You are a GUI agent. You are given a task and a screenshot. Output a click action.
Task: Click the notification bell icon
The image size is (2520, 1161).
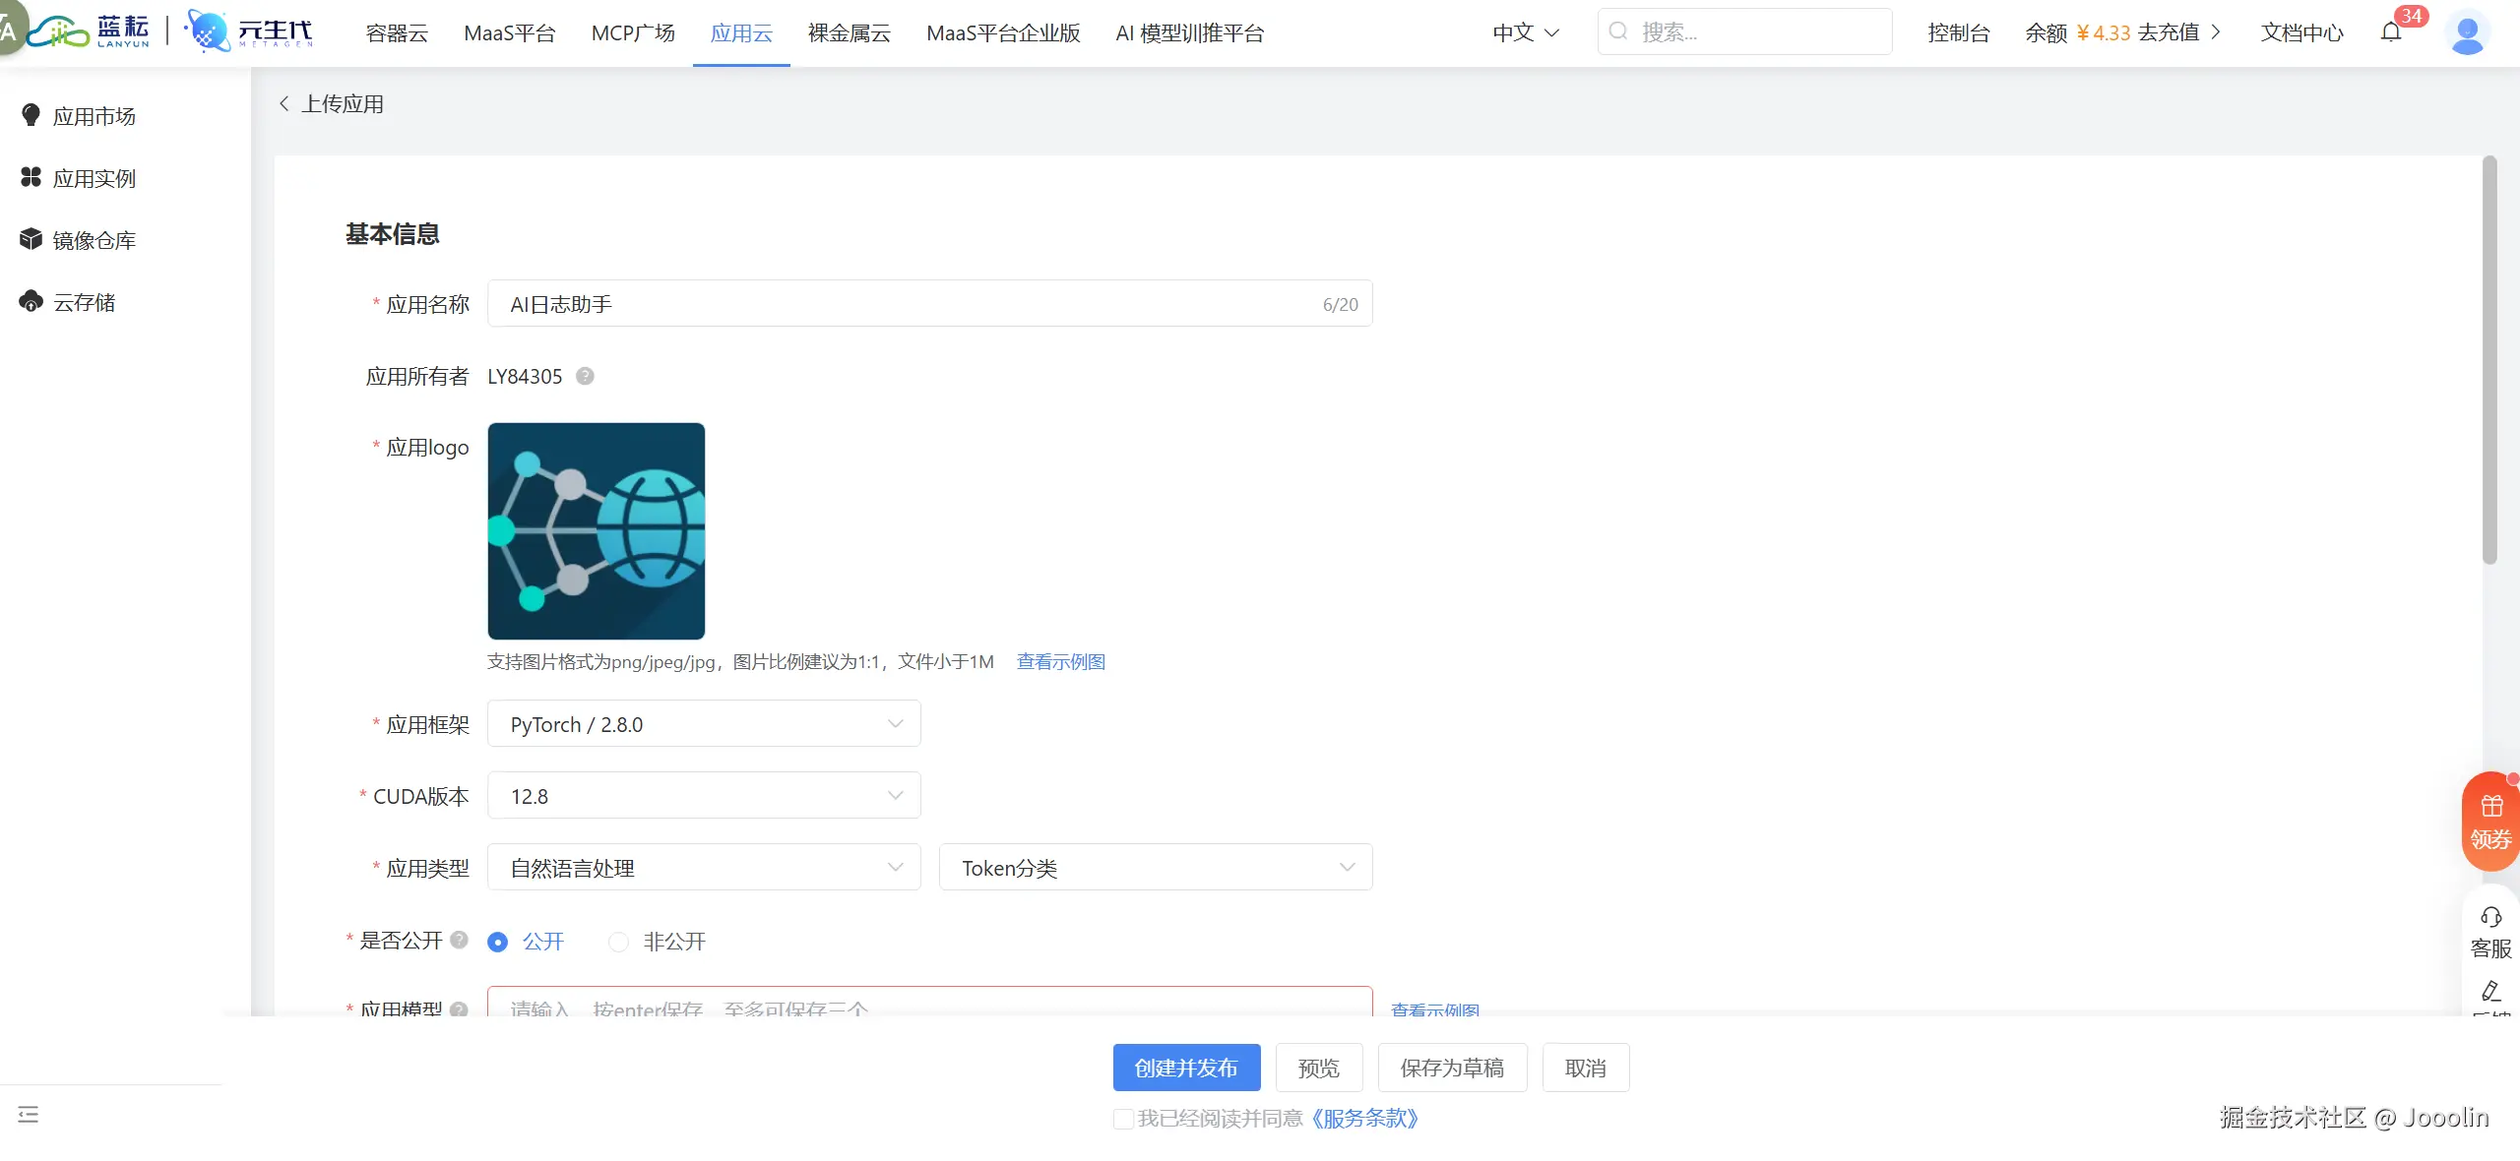(2391, 32)
